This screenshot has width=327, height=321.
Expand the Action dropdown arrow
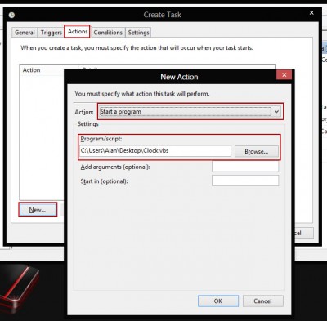coord(277,112)
